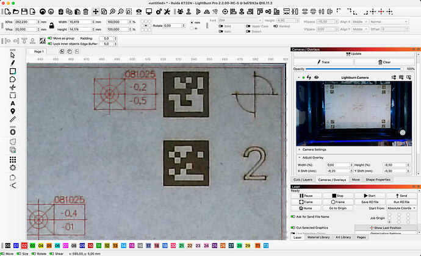Image resolution: width=421 pixels, height=256 pixels.
Task: Create a new file with toolbar icon
Action: point(7,12)
